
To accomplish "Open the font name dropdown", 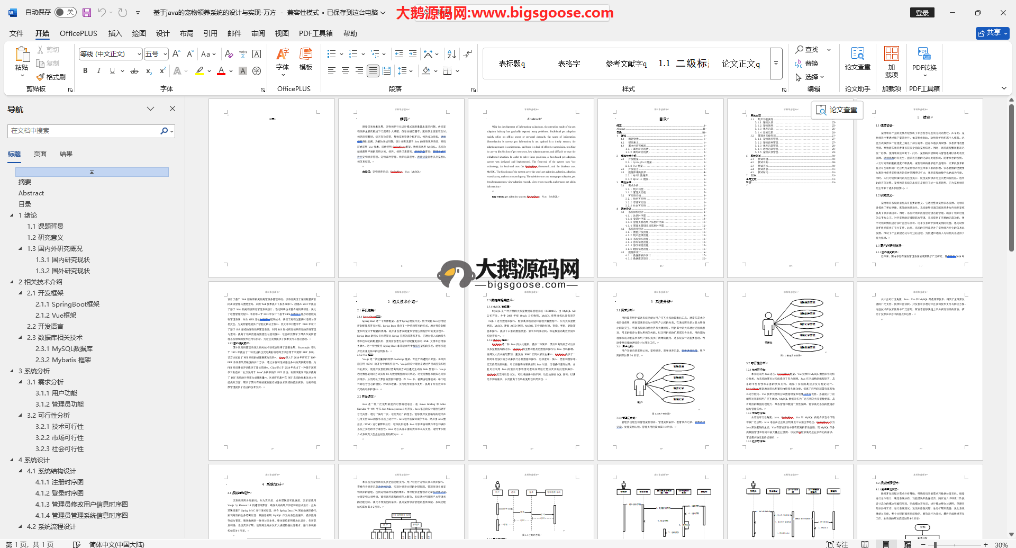I will click(139, 54).
